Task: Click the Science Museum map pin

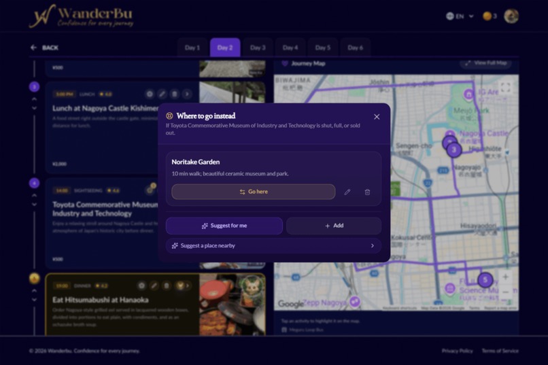Action: (x=450, y=288)
